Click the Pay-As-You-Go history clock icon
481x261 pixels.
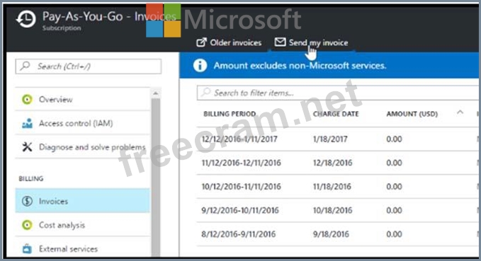click(x=26, y=19)
